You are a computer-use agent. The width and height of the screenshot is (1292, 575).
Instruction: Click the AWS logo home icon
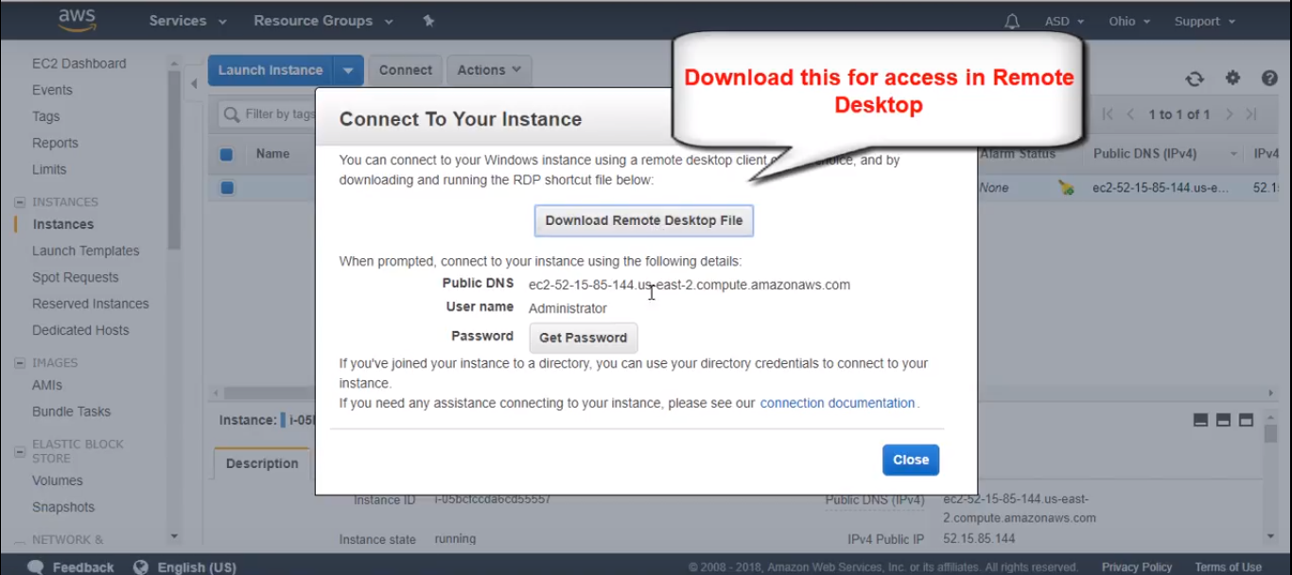click(77, 20)
